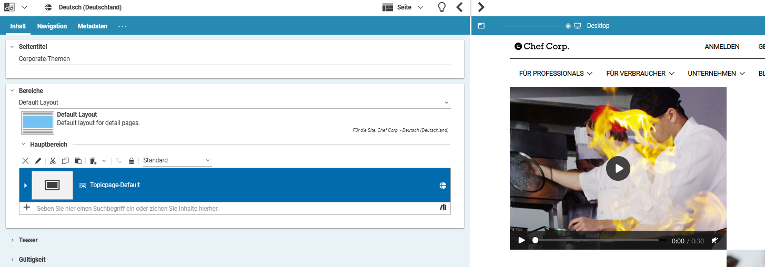Unmute the video with the speaker icon
This screenshot has width=765, height=267.
(715, 241)
